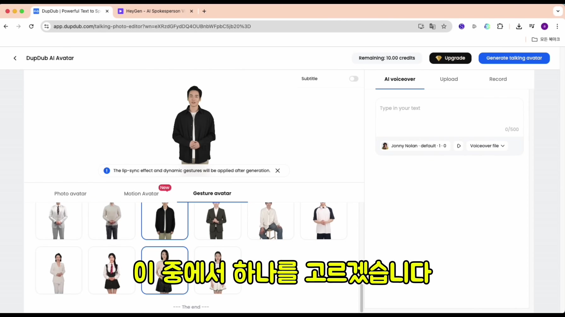This screenshot has width=565, height=317.
Task: Open a new browser tab
Action: point(204,11)
